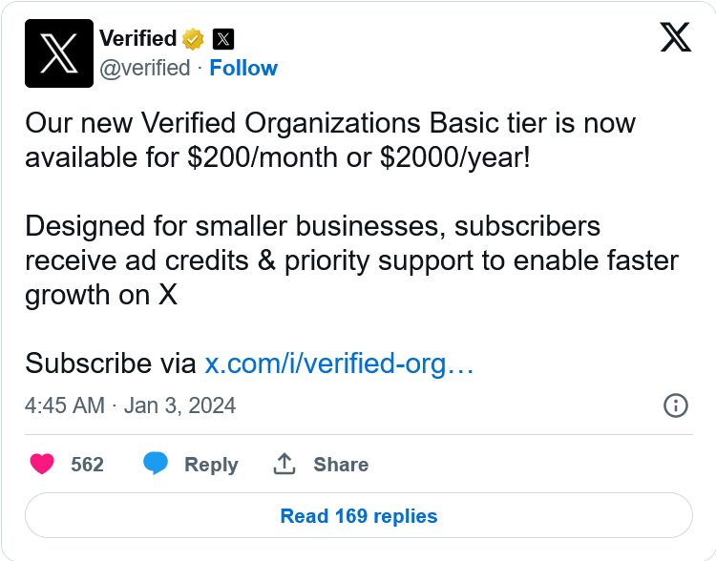Open the info circle icon

675,405
